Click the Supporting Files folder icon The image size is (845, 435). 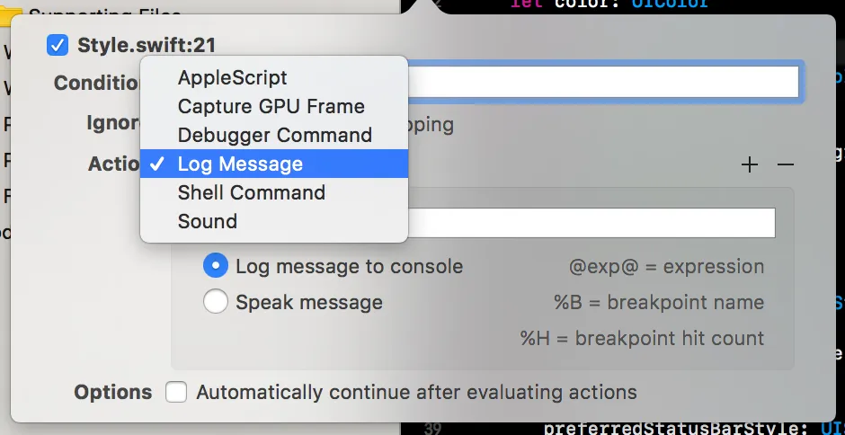pos(11,13)
